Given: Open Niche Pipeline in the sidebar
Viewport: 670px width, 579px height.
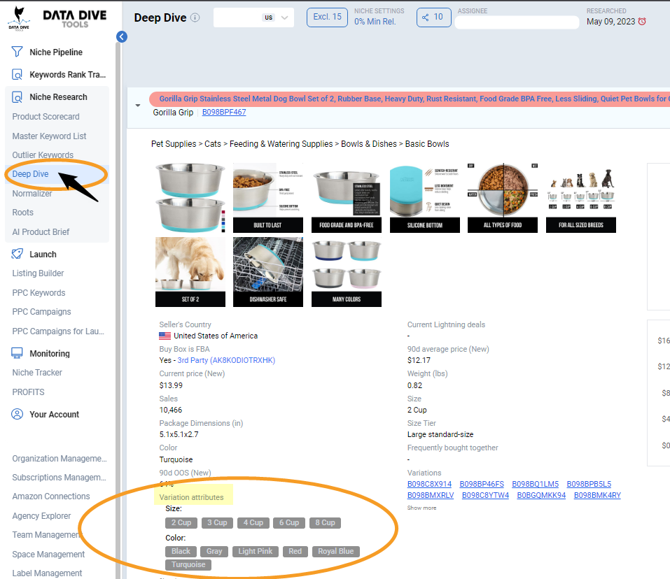Looking at the screenshot, I should [56, 52].
